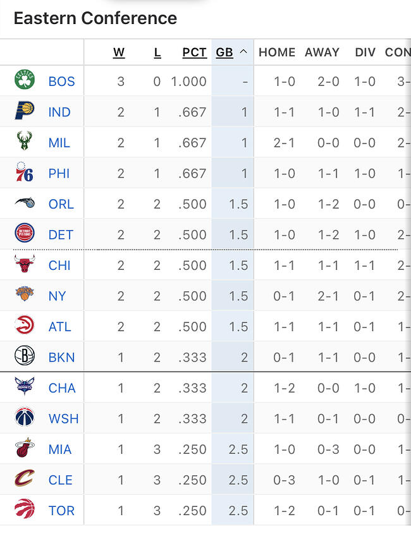Click the Detroit Pistons logo icon
This screenshot has height=536, width=411.
pyautogui.click(x=25, y=234)
